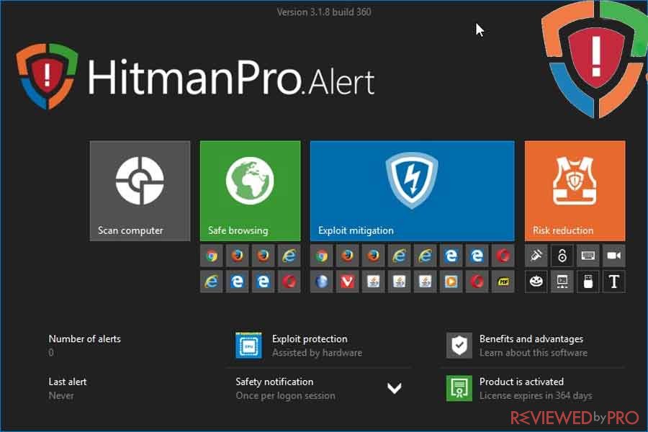This screenshot has height=432, width=648.
Task: Select the padlock CryptoGuard icon
Action: pos(562,256)
